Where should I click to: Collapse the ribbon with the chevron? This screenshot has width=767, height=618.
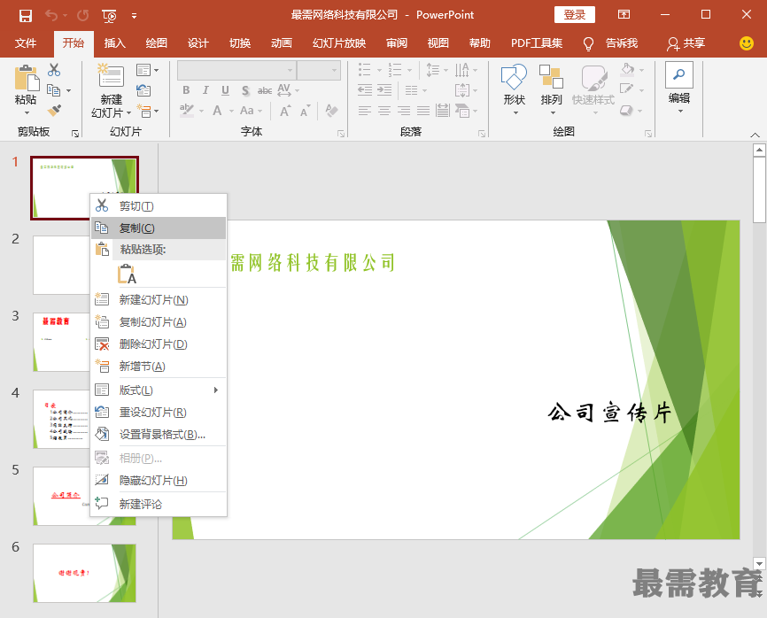[755, 135]
